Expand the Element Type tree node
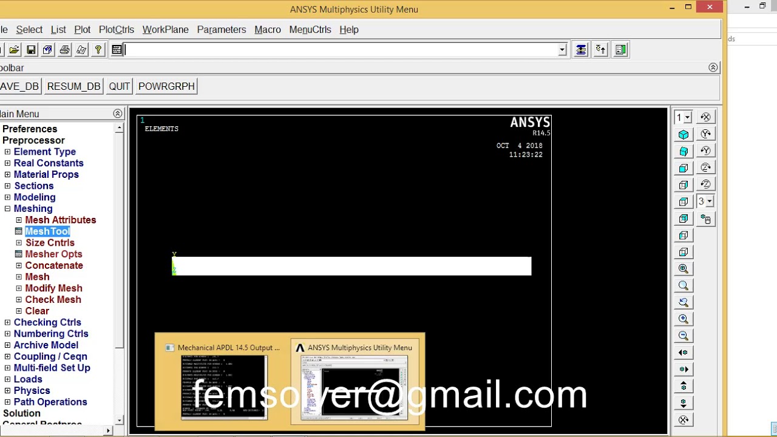Image resolution: width=777 pixels, height=437 pixels. coord(7,152)
